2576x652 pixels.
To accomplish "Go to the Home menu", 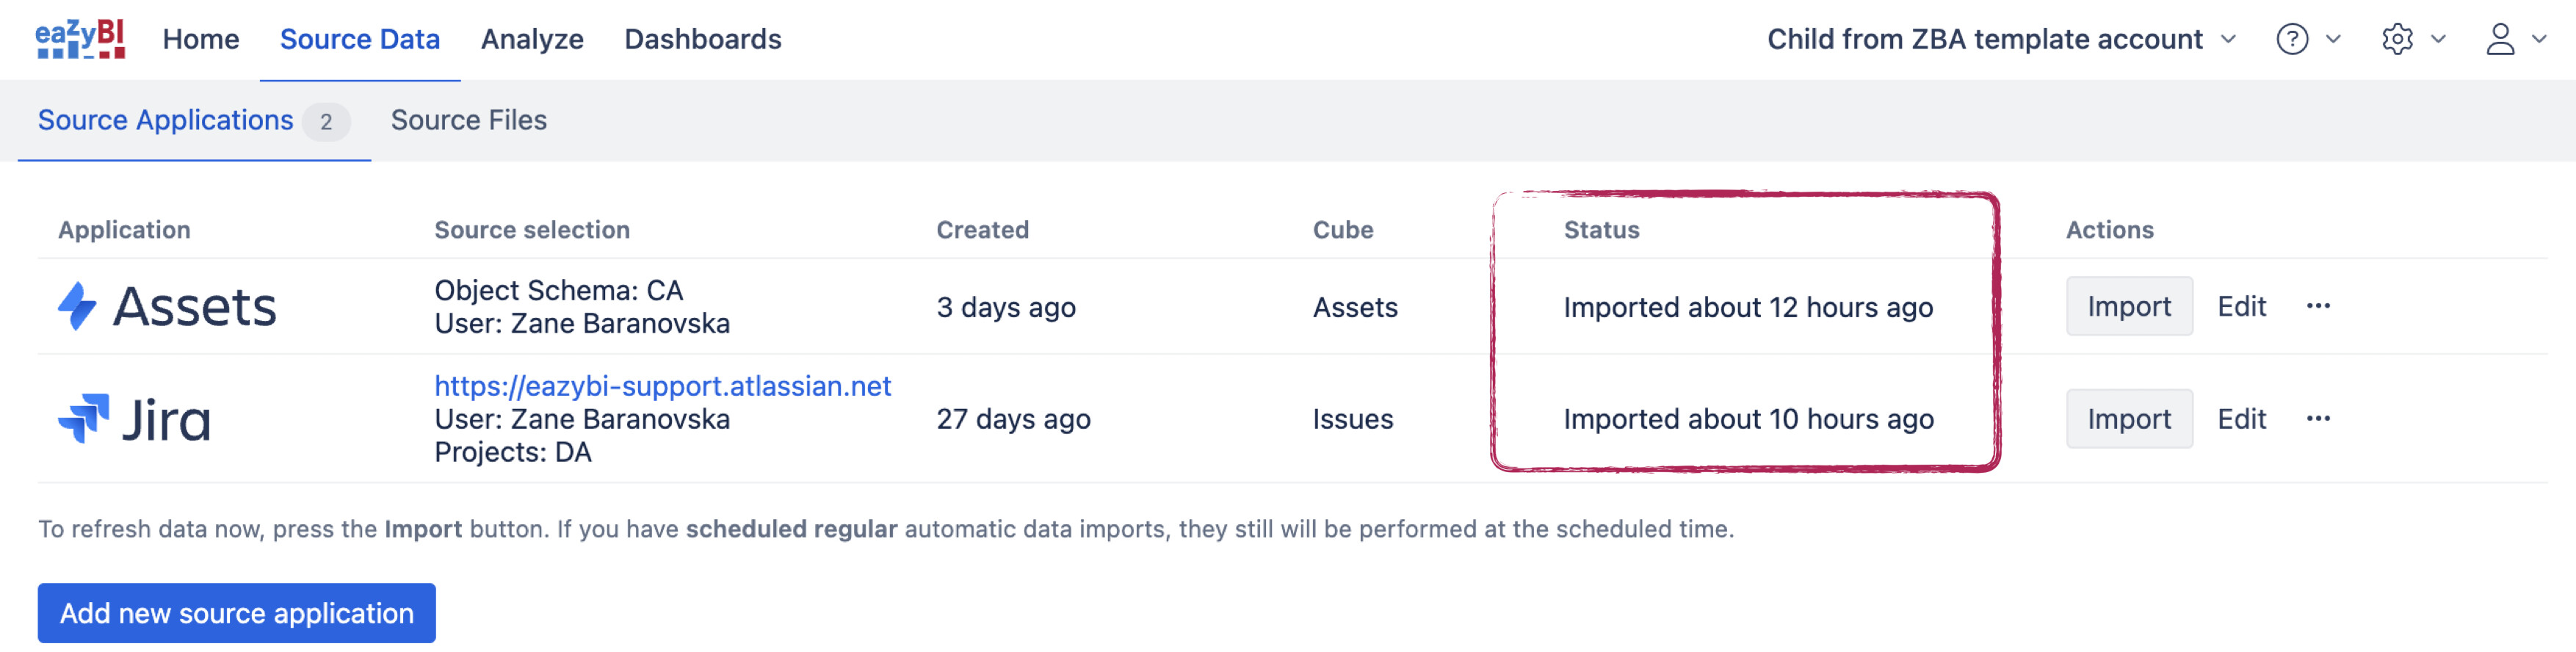I will coord(201,39).
